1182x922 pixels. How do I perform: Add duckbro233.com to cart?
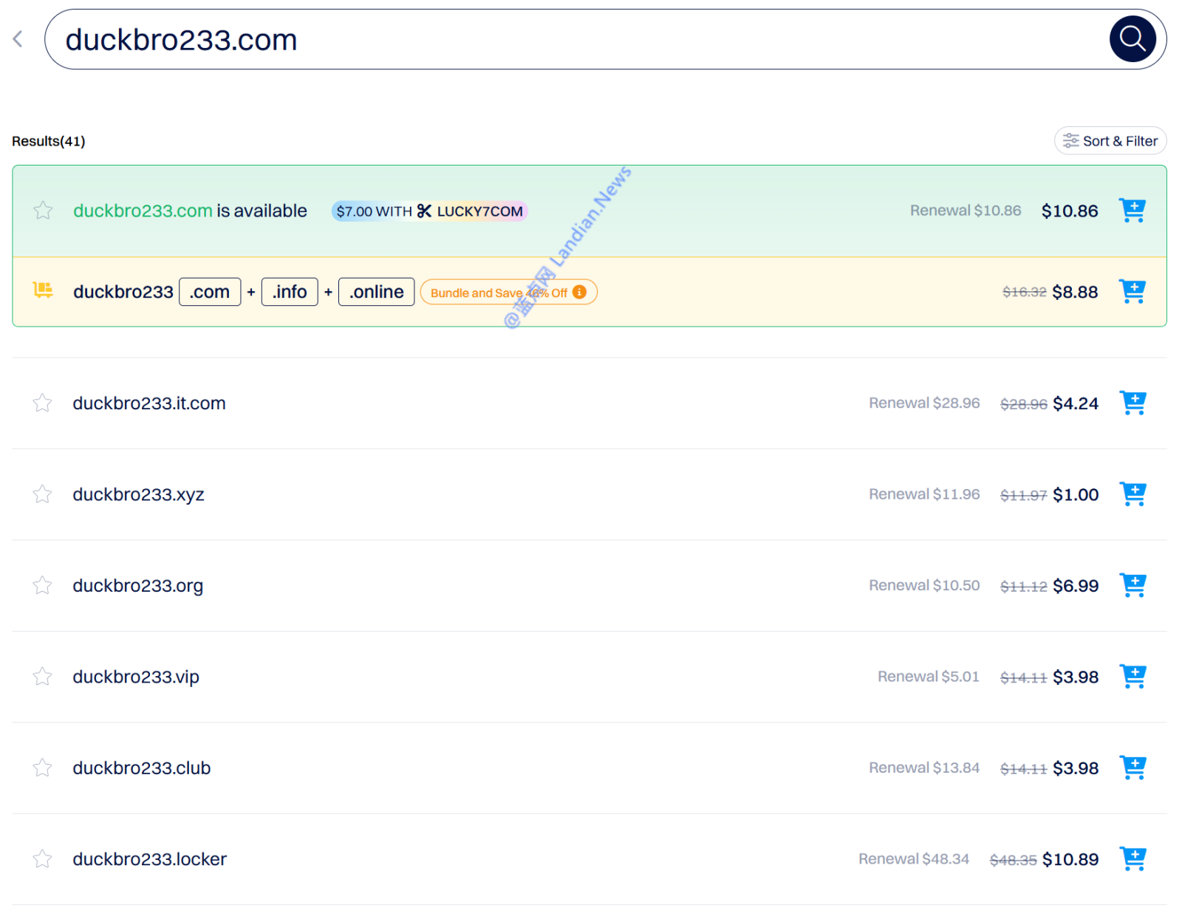(1132, 211)
